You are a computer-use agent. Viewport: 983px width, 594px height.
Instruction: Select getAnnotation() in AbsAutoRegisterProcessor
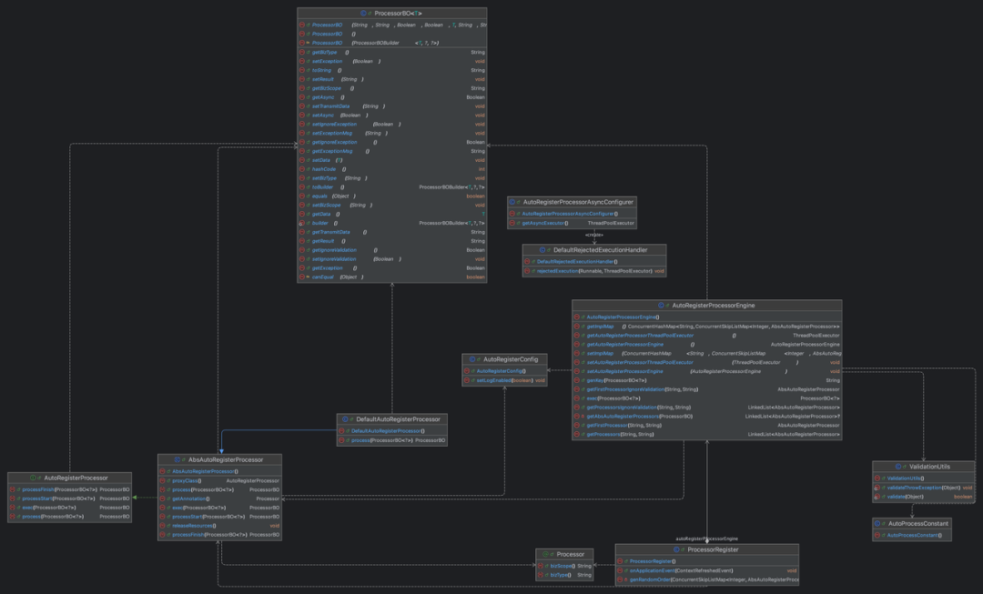pos(219,498)
